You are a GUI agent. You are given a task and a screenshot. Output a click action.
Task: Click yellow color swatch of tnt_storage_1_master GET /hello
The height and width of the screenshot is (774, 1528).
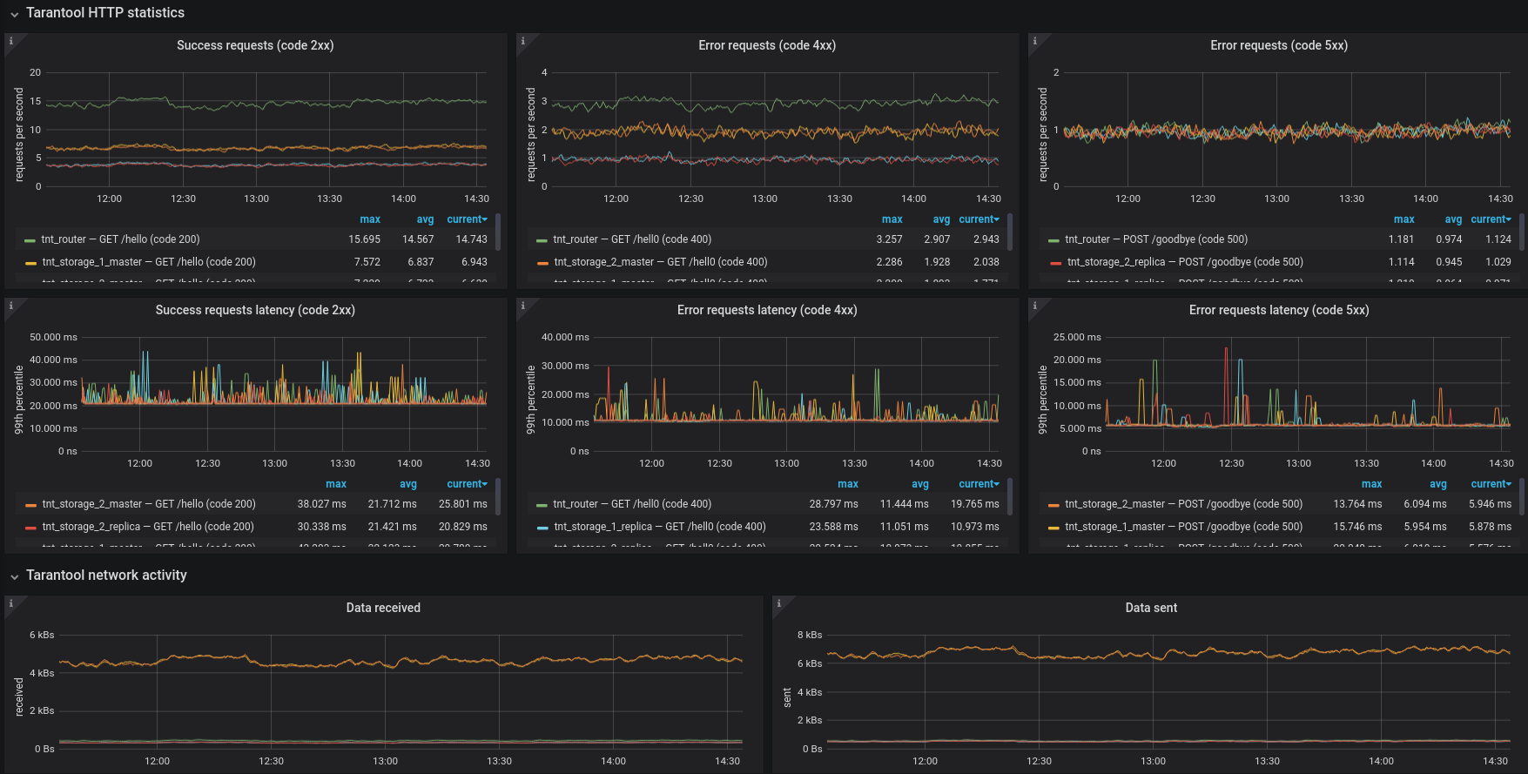pyautogui.click(x=30, y=263)
